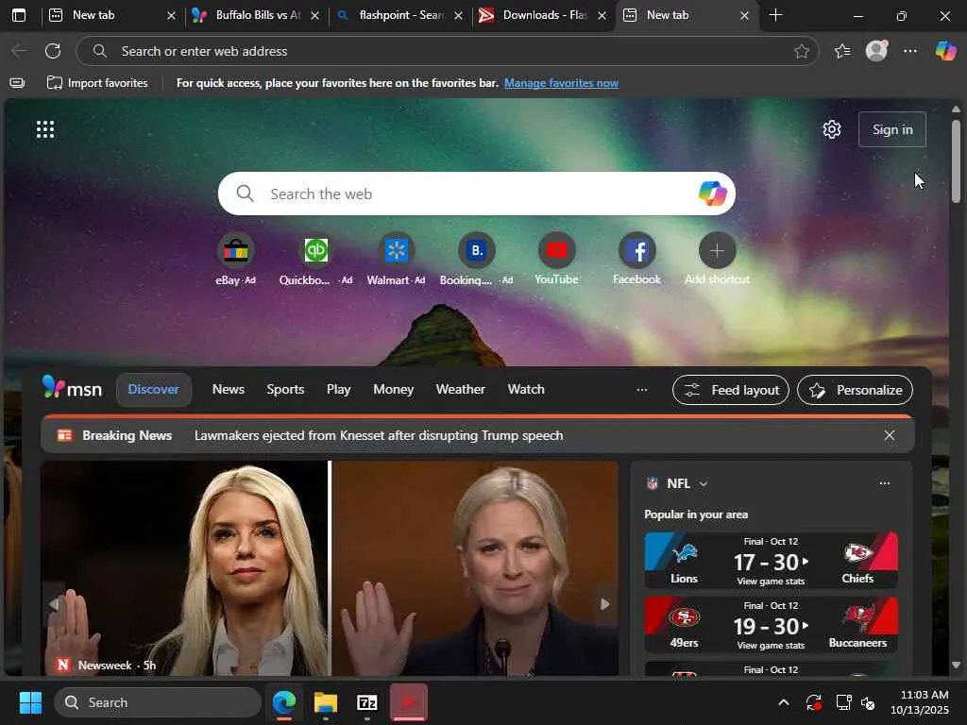The height and width of the screenshot is (725, 967).
Task: Select the Watch feed tab
Action: pos(526,390)
